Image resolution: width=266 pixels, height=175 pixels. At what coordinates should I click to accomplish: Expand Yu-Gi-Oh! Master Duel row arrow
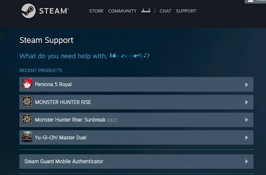point(247,137)
